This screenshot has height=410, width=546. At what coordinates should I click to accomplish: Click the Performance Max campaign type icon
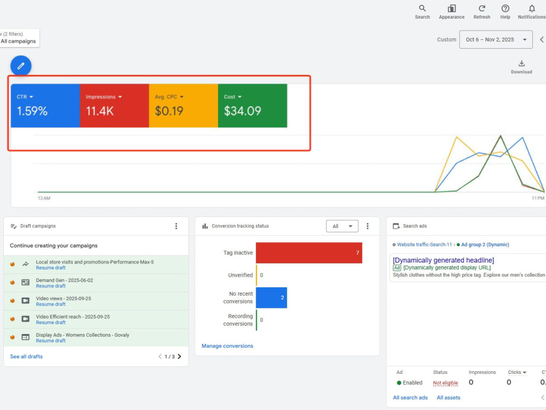point(26,264)
